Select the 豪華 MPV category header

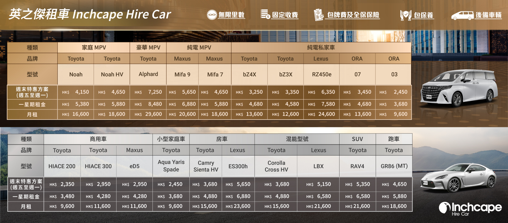coord(148,48)
